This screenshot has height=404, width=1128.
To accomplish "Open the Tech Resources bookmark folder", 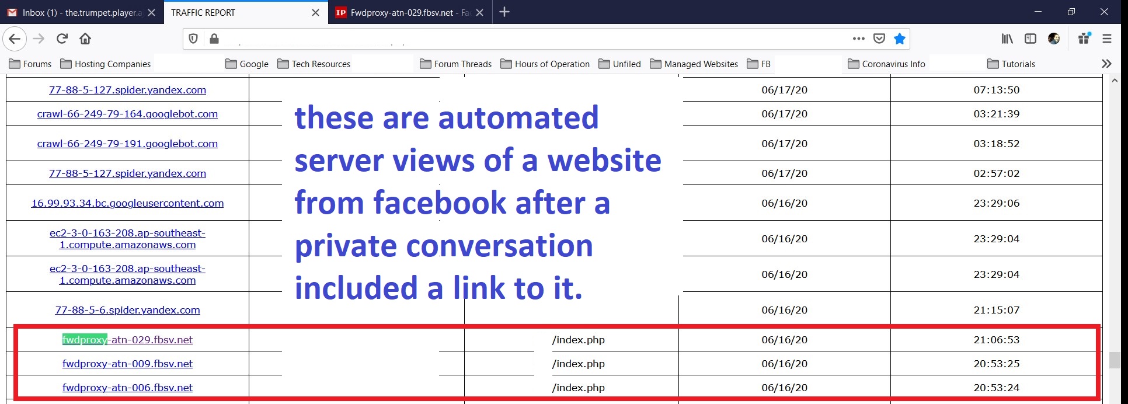I will 314,64.
